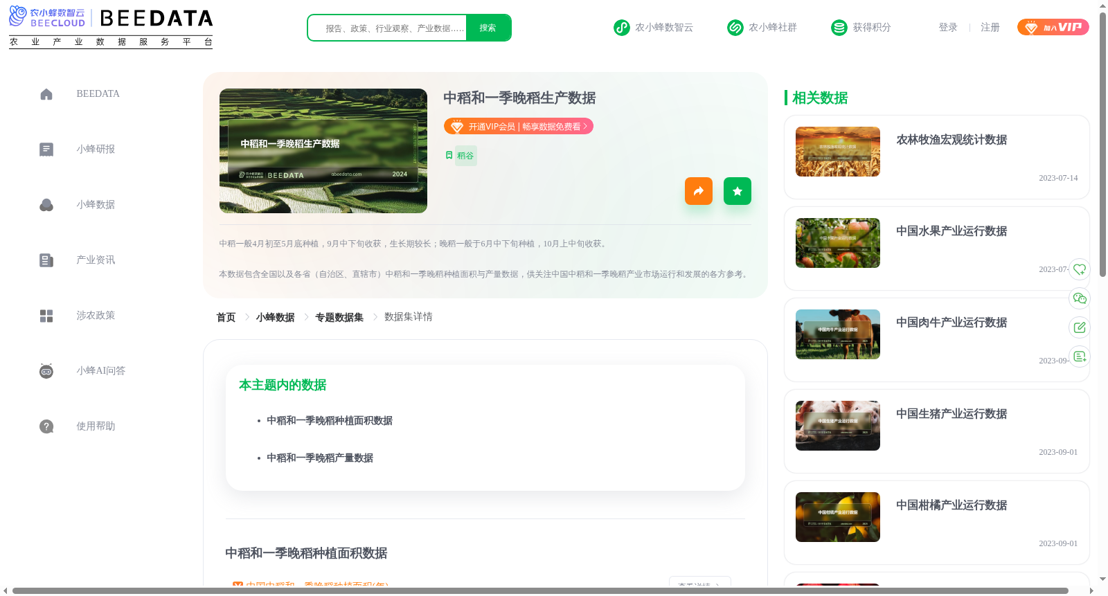
Task: Open 中国水果产业运行数据 thumbnail
Action: pyautogui.click(x=838, y=243)
